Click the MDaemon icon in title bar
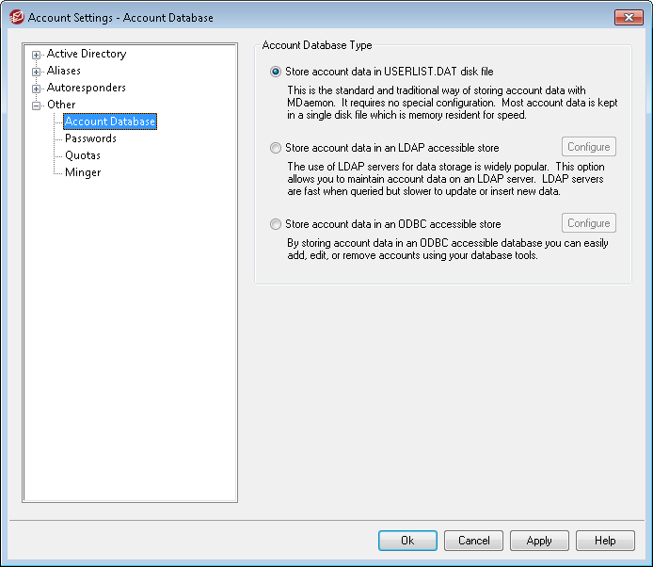653x567 pixels. [15, 17]
